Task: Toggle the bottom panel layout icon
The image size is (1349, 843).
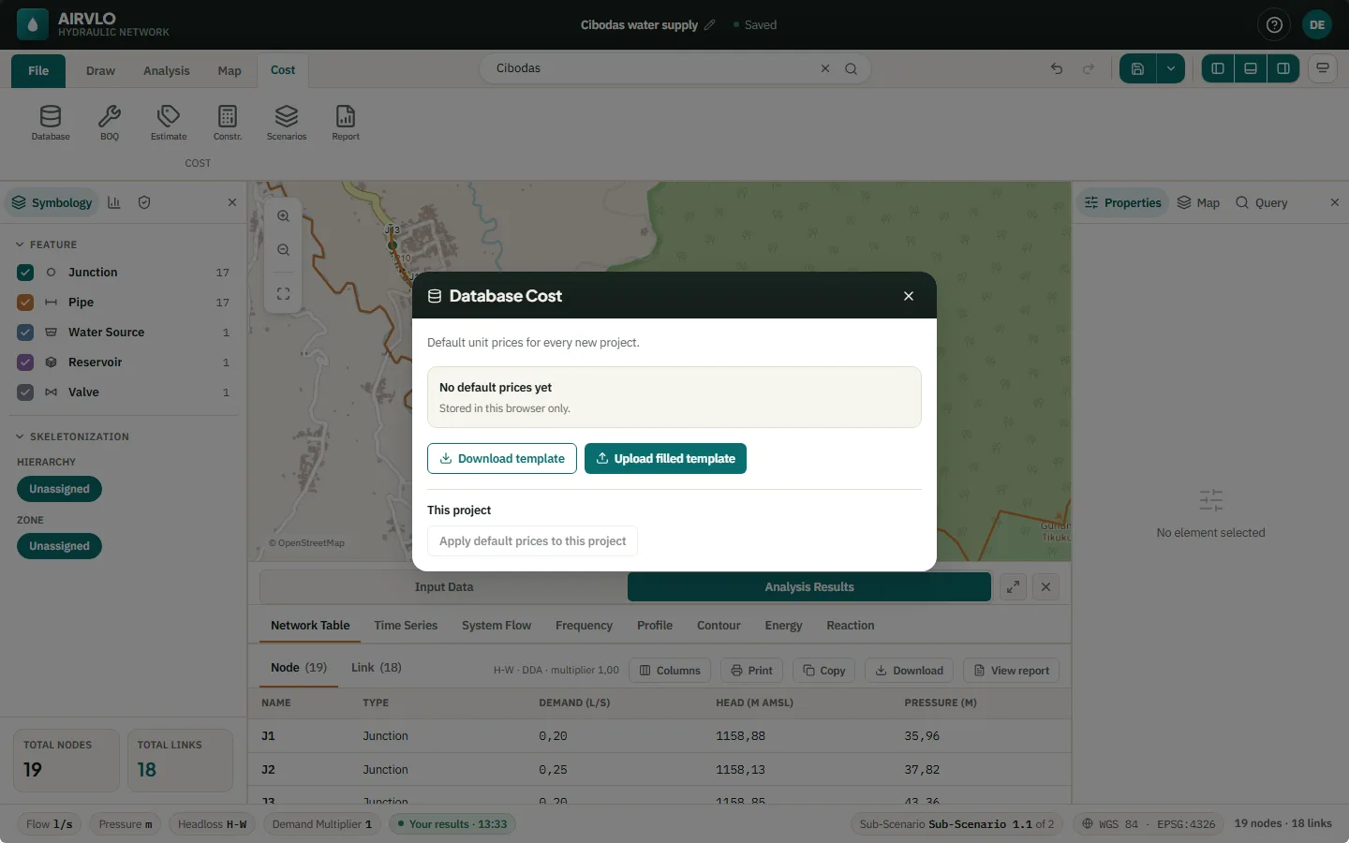Action: point(1251,68)
